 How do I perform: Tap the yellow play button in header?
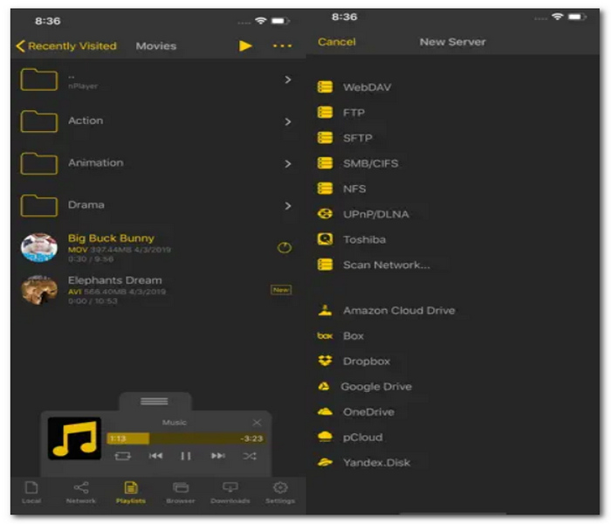(x=245, y=46)
